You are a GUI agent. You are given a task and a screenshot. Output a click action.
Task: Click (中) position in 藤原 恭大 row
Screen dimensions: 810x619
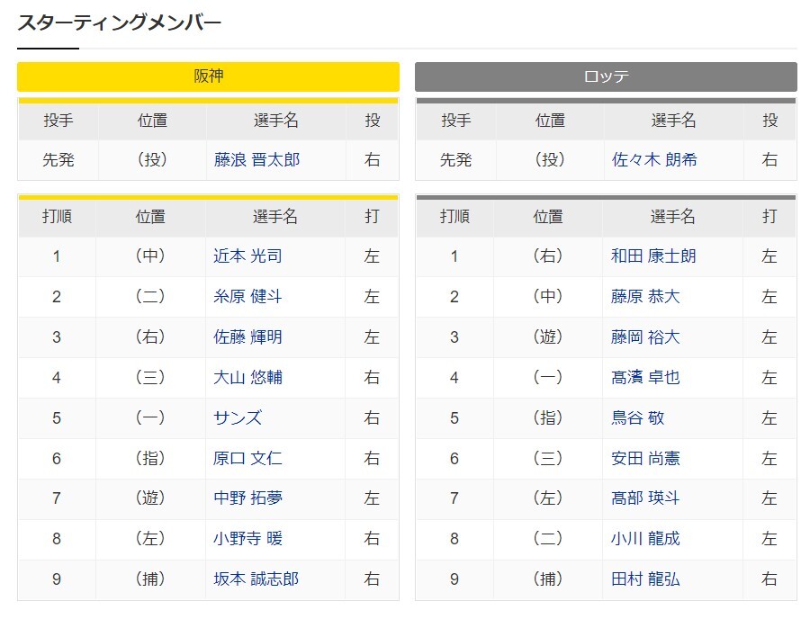coord(548,296)
